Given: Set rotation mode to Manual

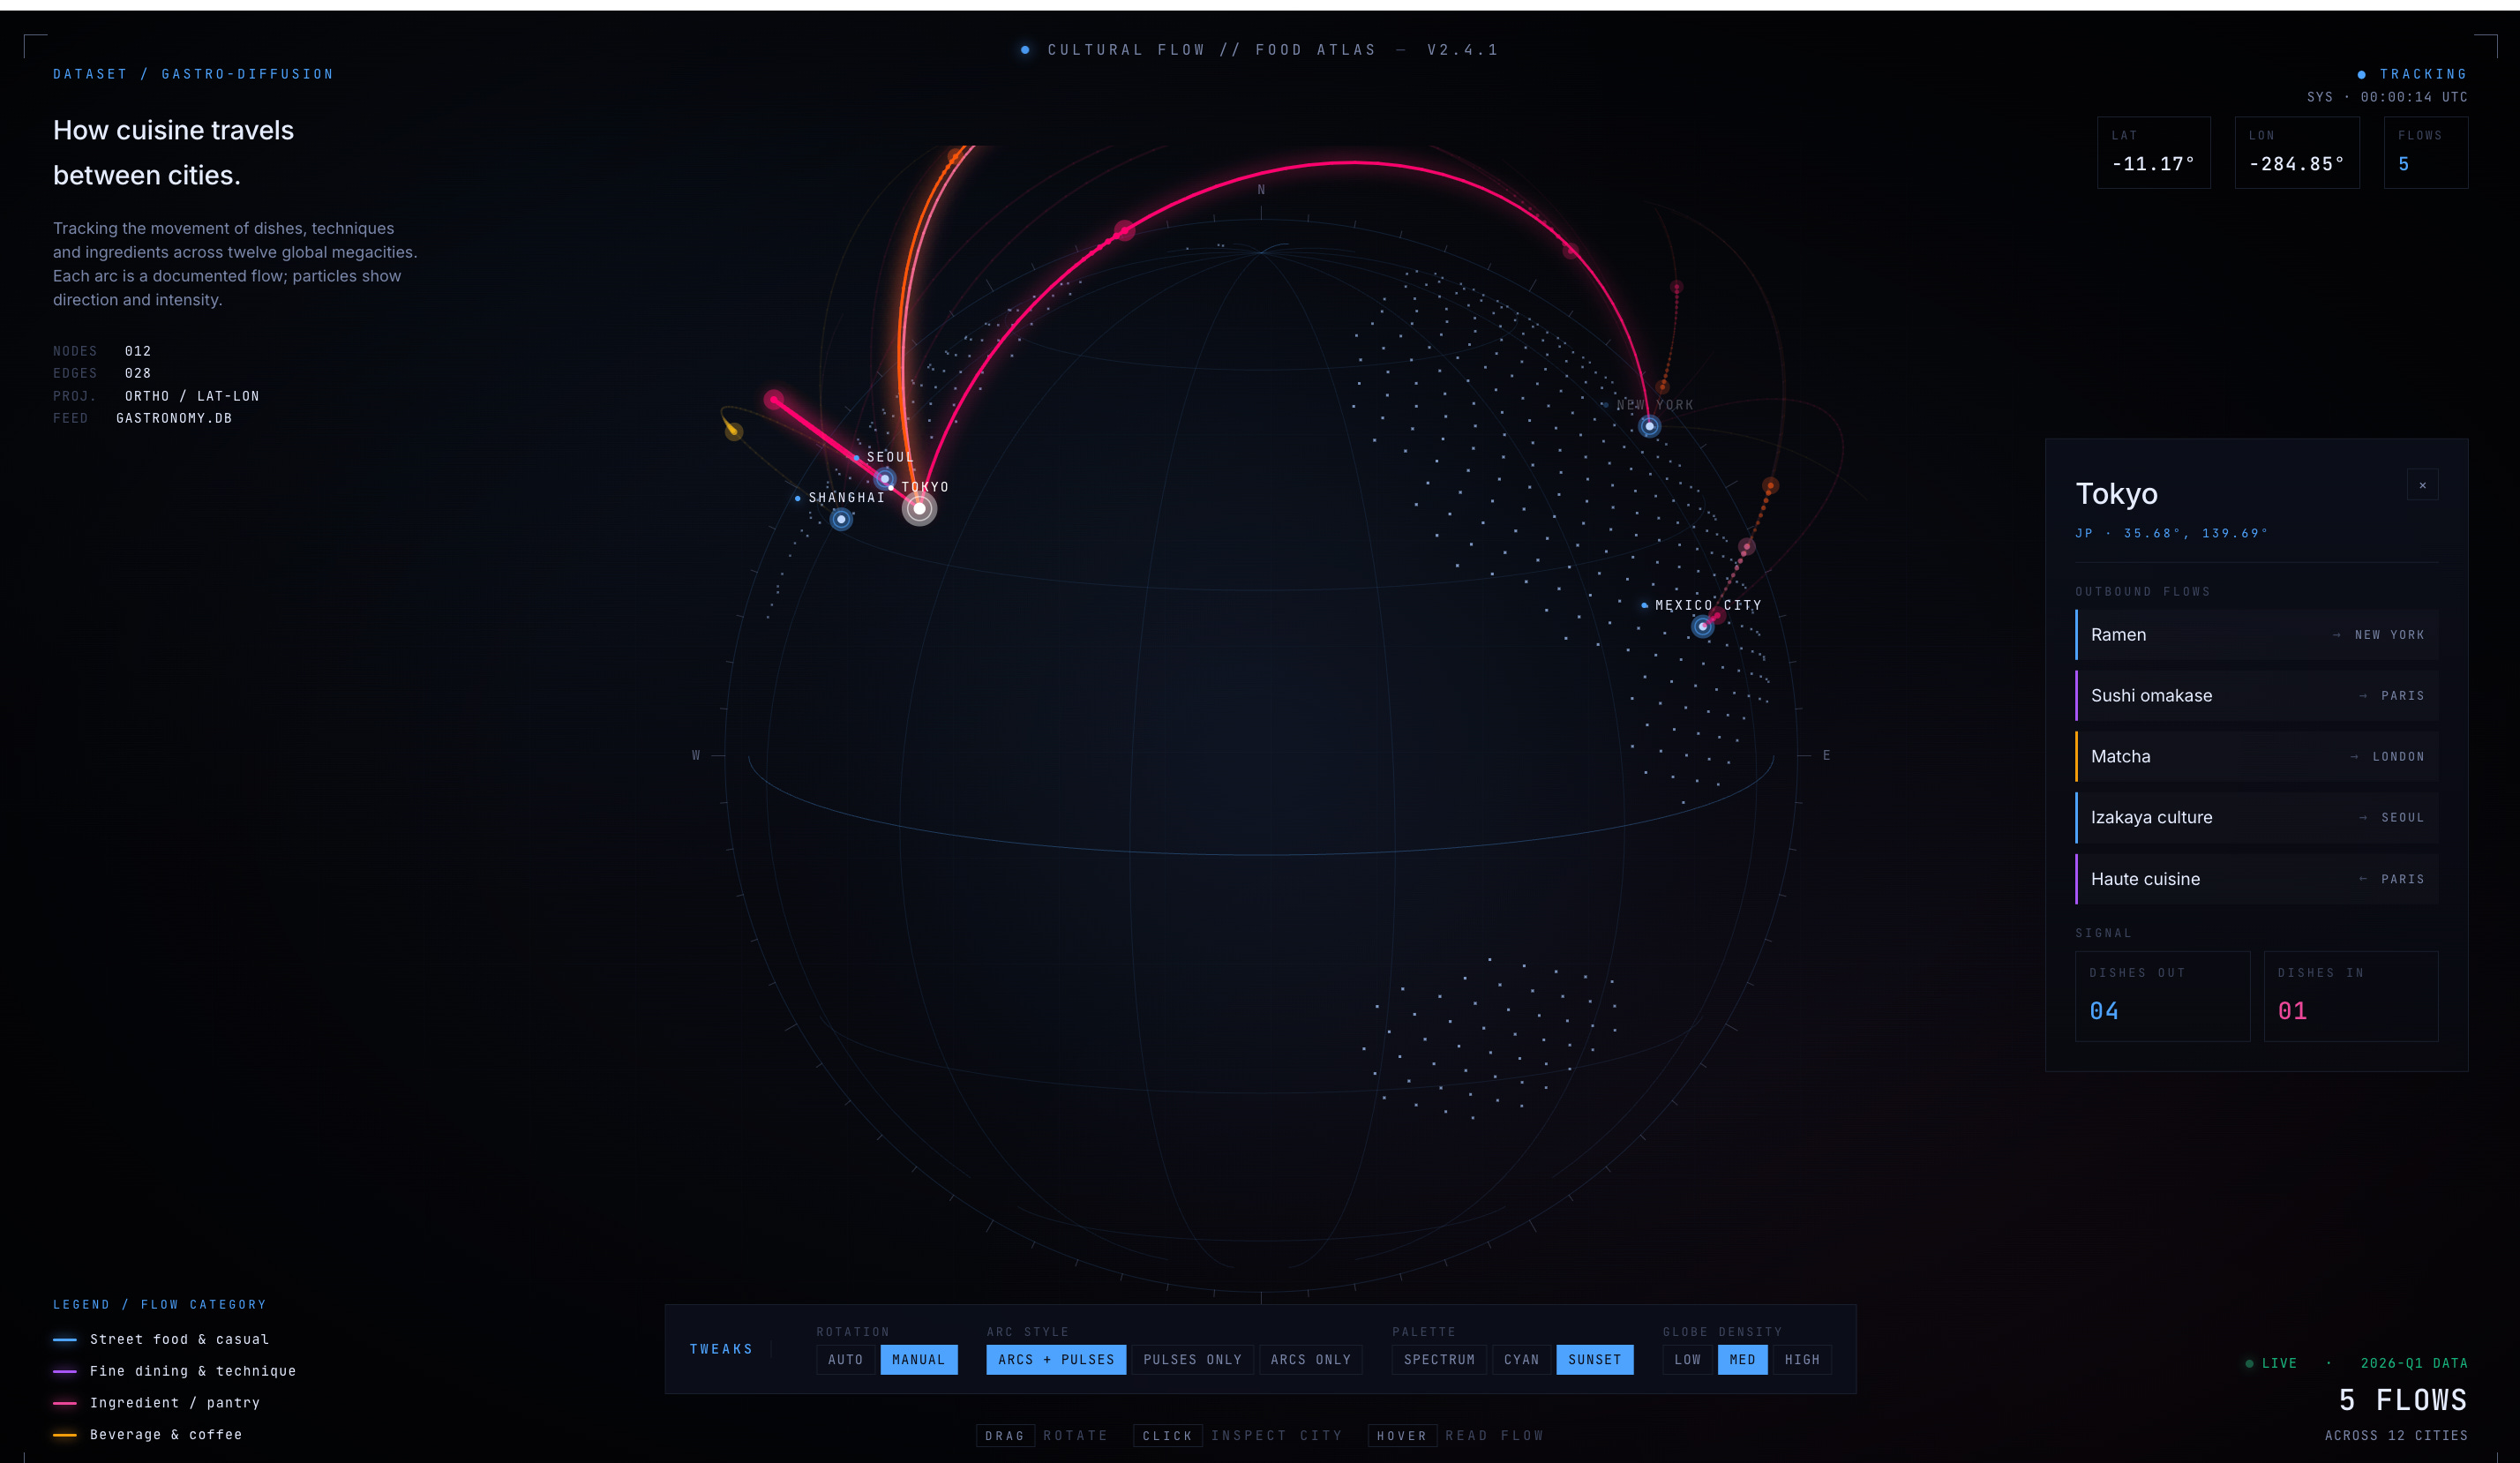Looking at the screenshot, I should click(x=918, y=1359).
